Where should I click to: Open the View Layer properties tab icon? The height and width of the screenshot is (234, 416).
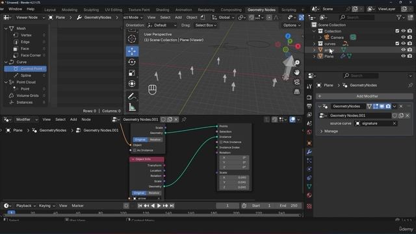[x=309, y=115]
